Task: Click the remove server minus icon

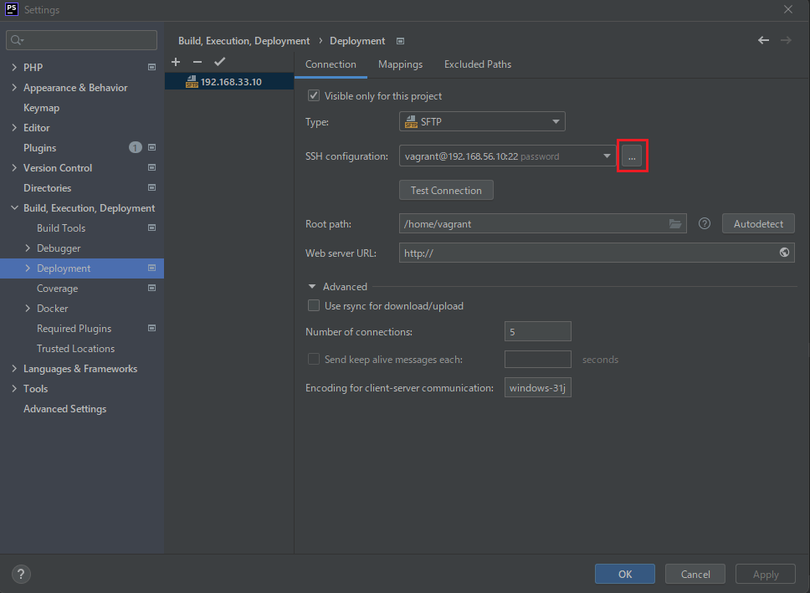Action: [197, 62]
